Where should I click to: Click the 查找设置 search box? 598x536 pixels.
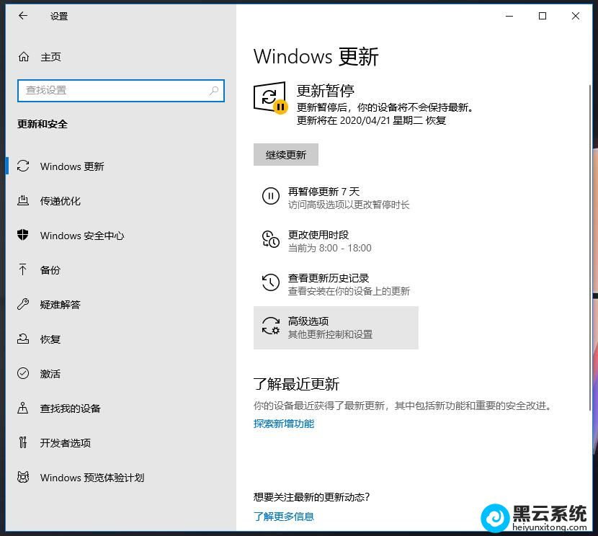pyautogui.click(x=120, y=91)
